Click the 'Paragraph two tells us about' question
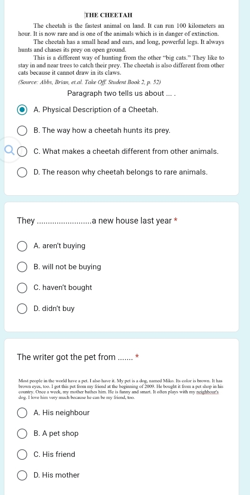The image size is (250, 495). pos(121,93)
